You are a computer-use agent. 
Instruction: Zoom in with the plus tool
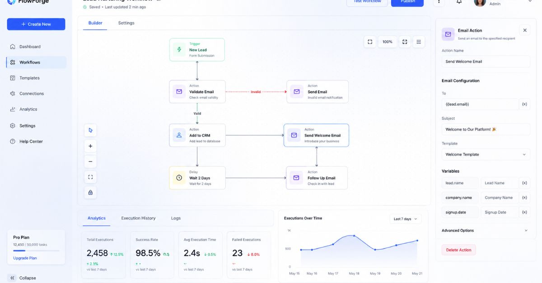coord(90,146)
